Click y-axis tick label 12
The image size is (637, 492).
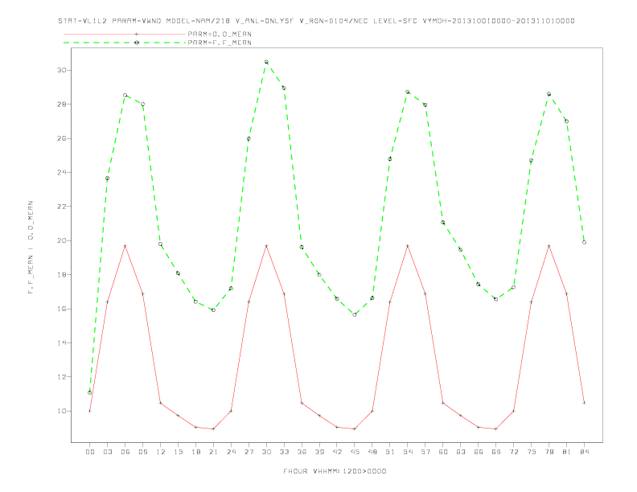(61, 377)
